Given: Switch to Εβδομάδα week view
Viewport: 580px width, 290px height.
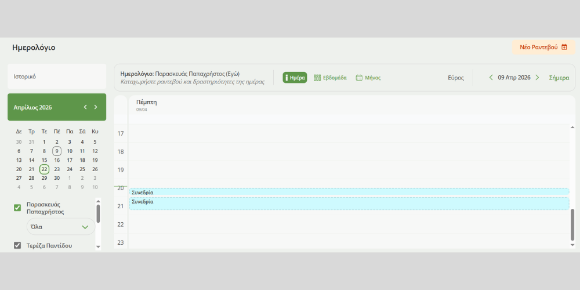Looking at the screenshot, I should pyautogui.click(x=330, y=78).
